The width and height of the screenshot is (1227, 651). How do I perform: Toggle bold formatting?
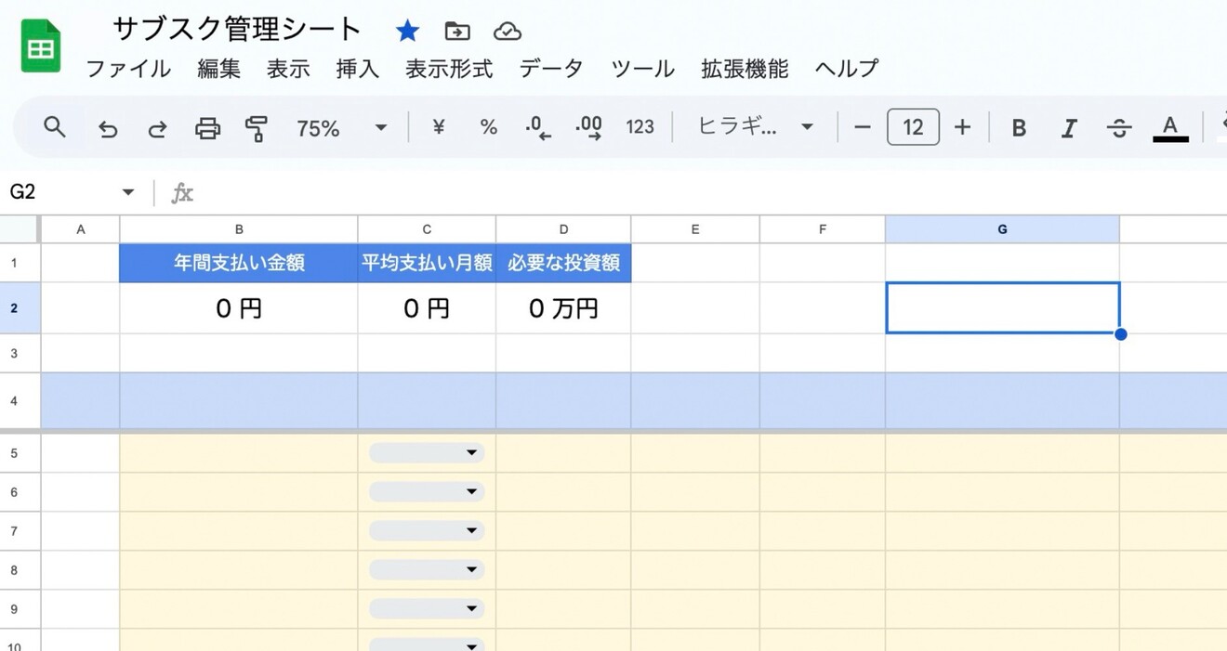(x=1019, y=127)
